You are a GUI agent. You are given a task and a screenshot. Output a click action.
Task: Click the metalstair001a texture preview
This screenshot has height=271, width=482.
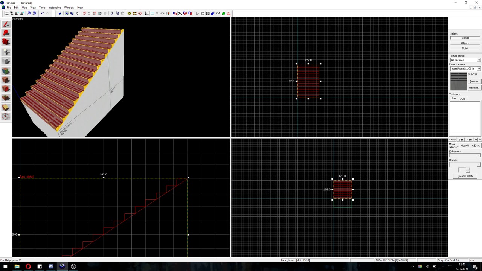[x=459, y=81]
